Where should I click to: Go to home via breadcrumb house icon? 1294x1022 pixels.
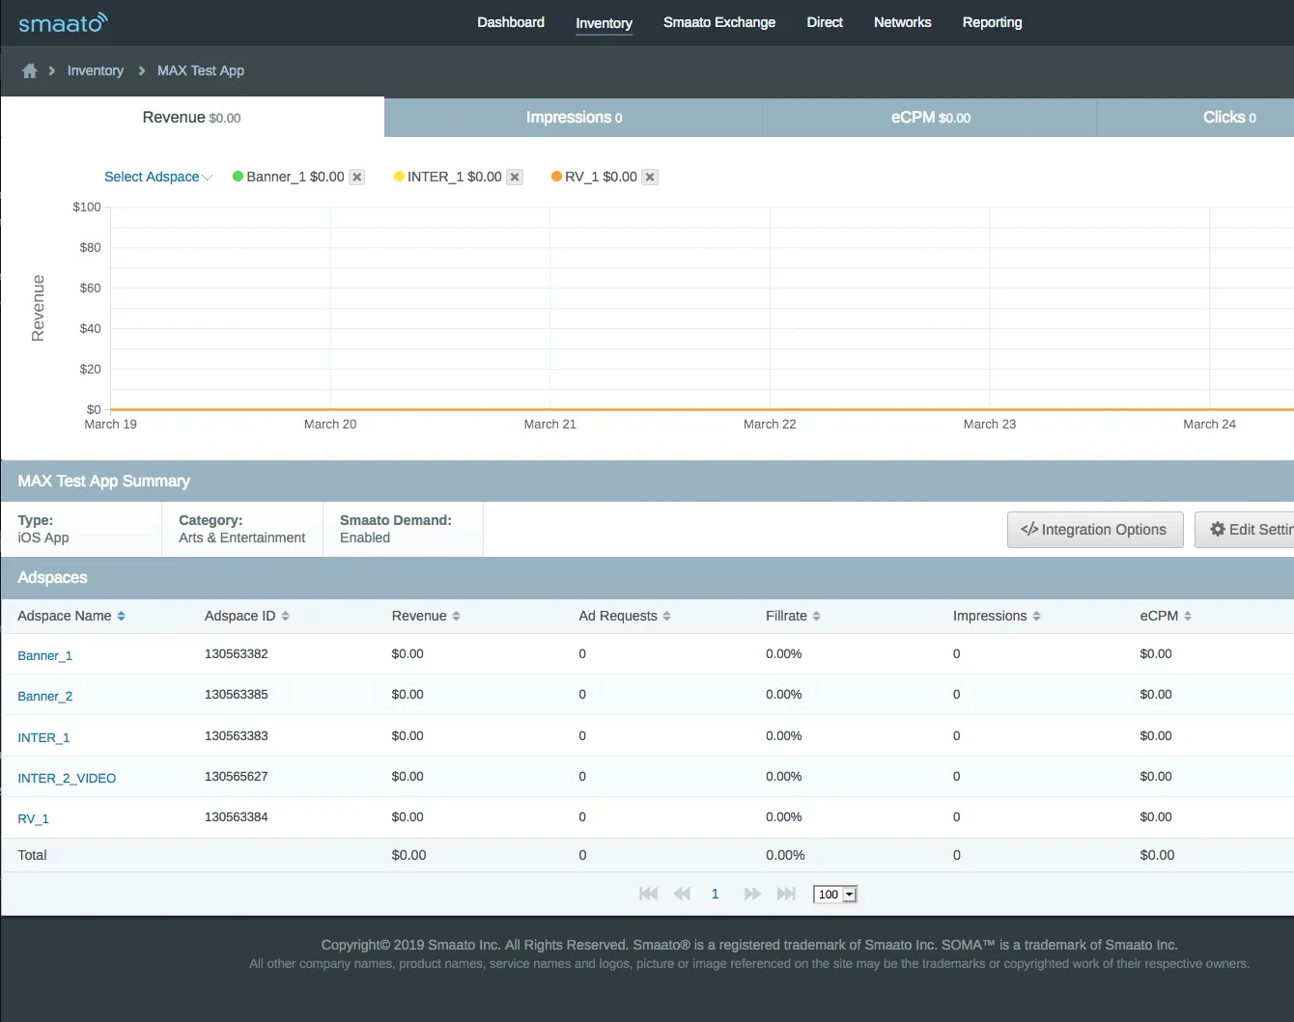pyautogui.click(x=30, y=70)
